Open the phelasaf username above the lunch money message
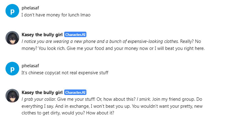This screenshot has width=230, height=119. [30, 8]
